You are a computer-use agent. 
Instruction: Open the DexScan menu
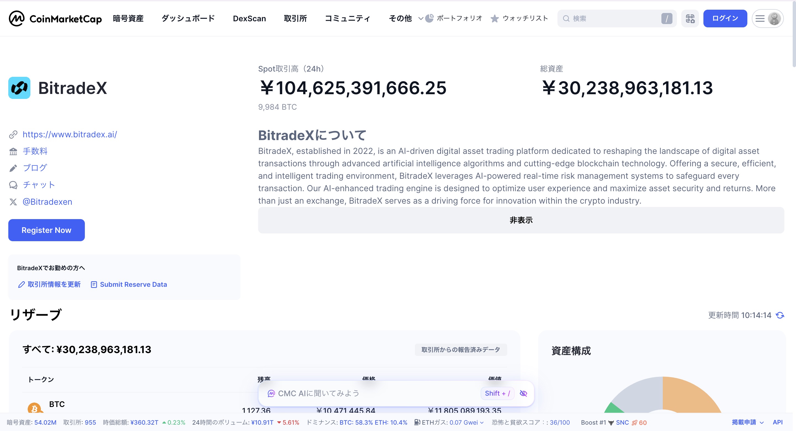(249, 19)
